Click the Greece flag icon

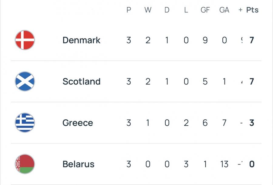click(25, 123)
